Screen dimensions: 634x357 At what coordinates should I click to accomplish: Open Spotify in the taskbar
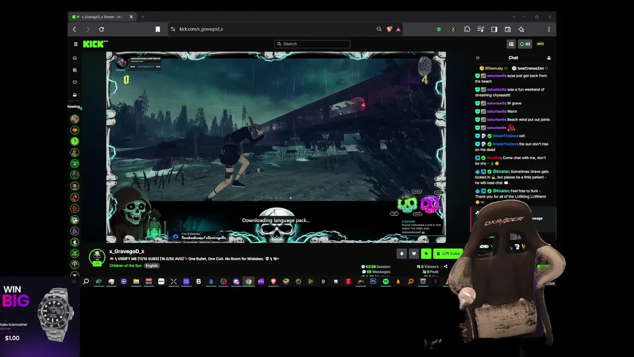(385, 282)
